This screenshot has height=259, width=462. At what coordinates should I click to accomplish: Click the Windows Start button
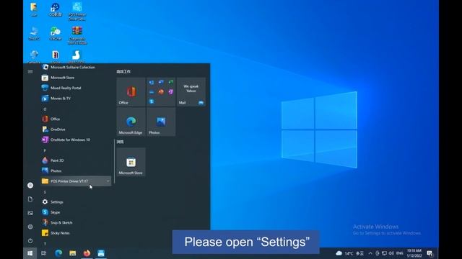(30, 253)
